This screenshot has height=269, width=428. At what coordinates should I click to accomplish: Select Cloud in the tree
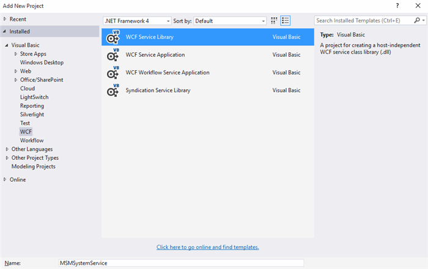point(28,88)
